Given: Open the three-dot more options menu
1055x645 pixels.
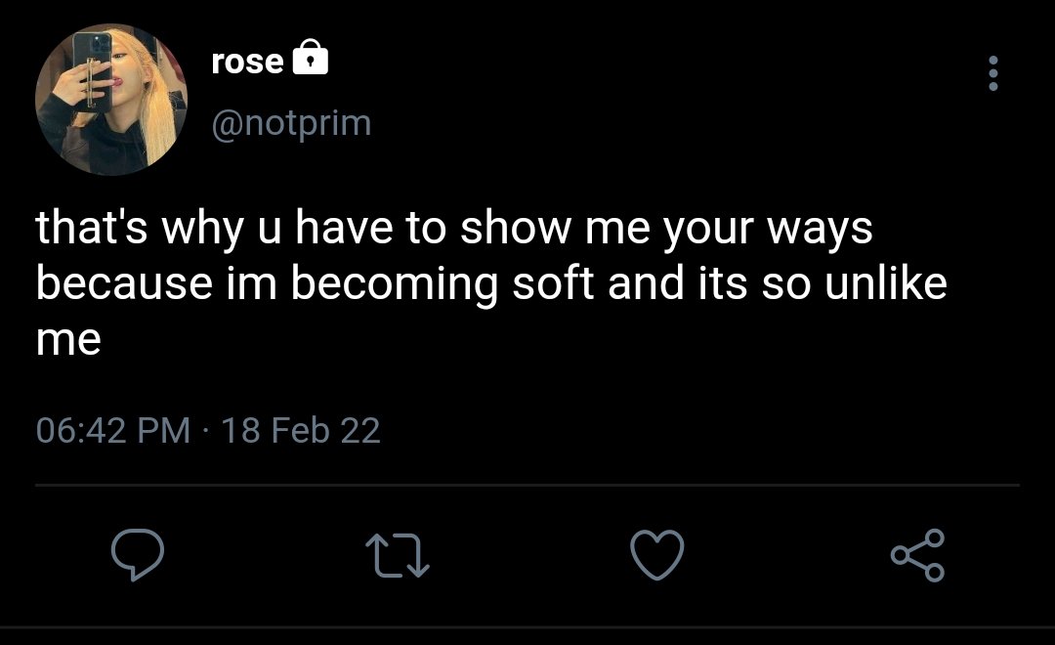Looking at the screenshot, I should [993, 72].
